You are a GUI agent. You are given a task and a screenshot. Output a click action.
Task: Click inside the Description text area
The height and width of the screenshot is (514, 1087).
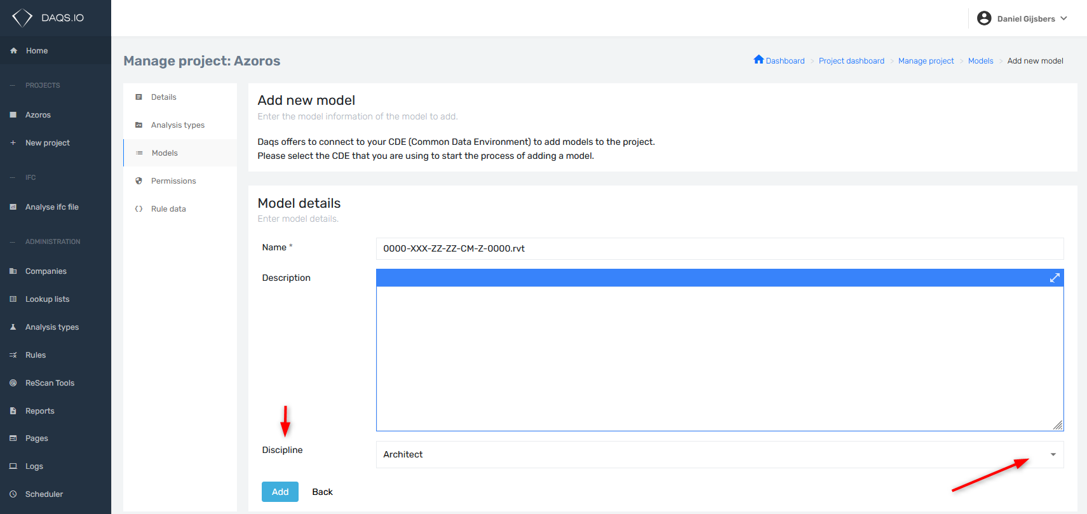(x=720, y=358)
